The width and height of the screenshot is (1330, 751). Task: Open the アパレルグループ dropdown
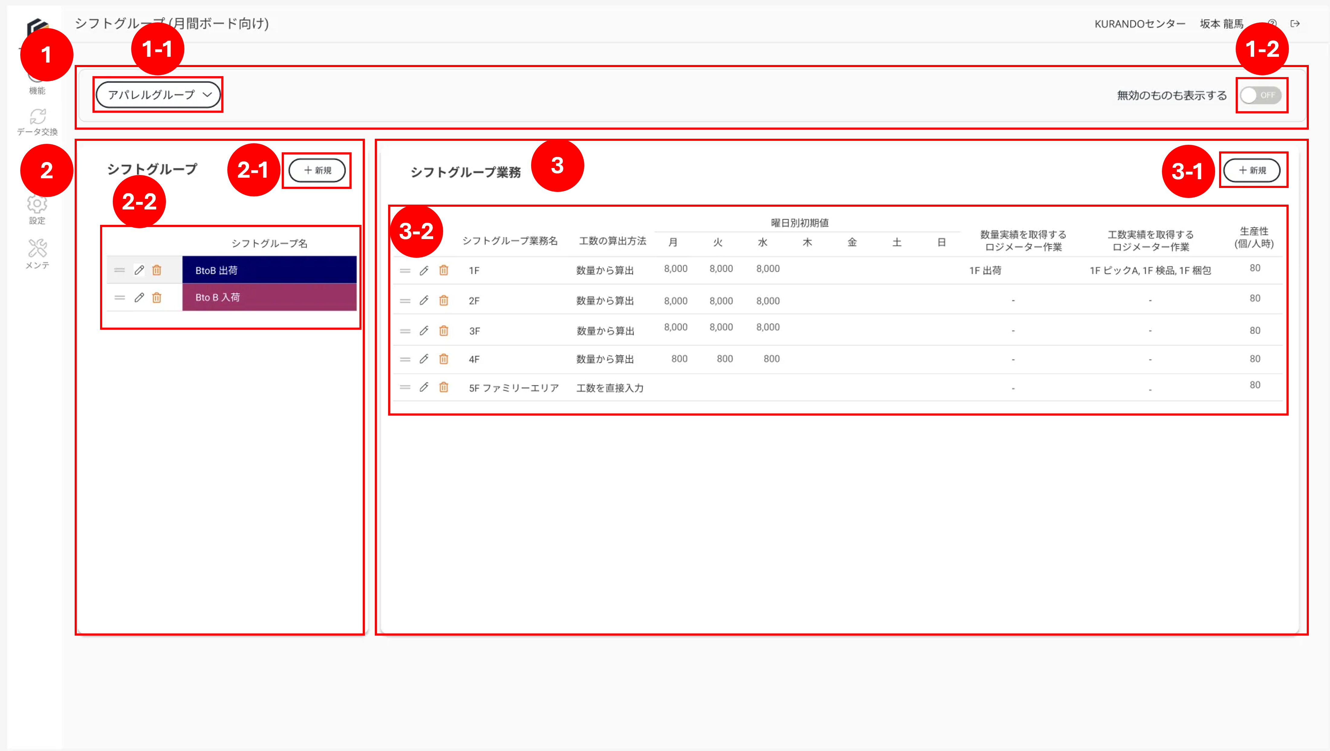[x=158, y=95]
